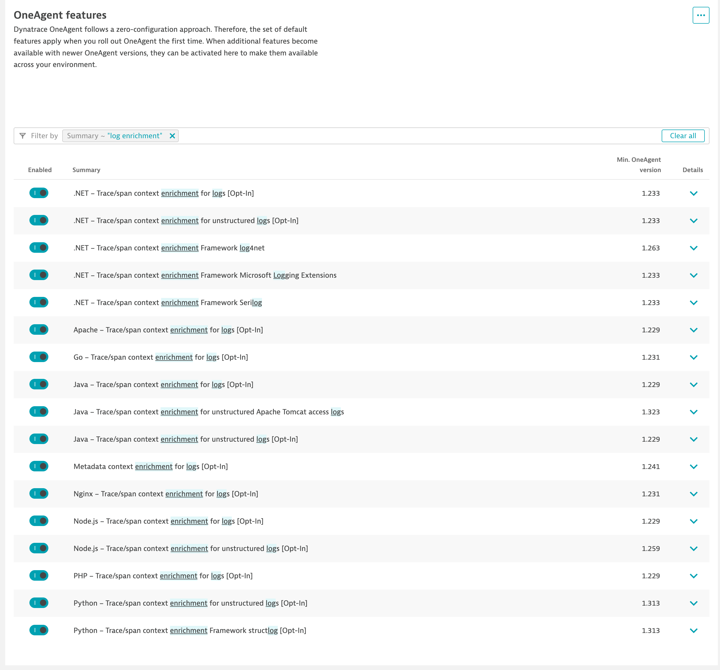Image resolution: width=720 pixels, height=670 pixels.
Task: Click inside the Filter by input field
Action: click(x=398, y=136)
